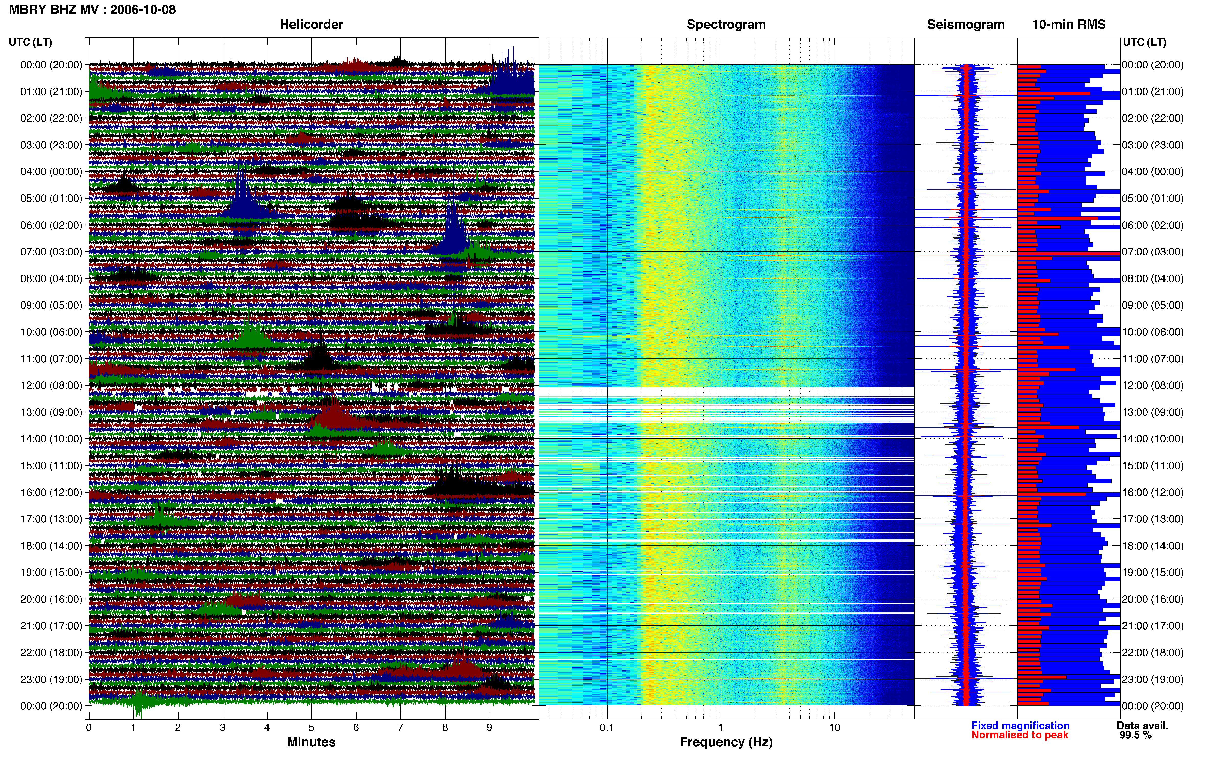This screenshot has height=757, width=1211.
Task: Click the Minutes axis tick label '0'
Action: [x=89, y=727]
